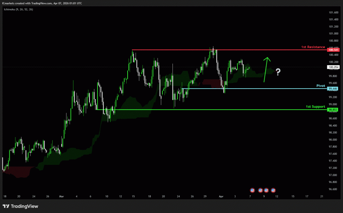Select the Mar label on the time axis
The width and height of the screenshot is (343, 213).
click(x=61, y=196)
